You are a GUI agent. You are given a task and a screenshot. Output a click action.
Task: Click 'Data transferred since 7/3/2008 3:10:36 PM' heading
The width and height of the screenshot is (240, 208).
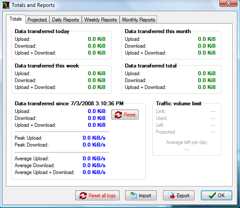(69, 104)
